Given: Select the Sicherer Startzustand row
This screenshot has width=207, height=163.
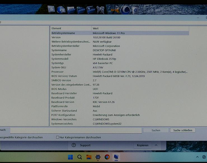Looking at the screenshot, I should 64,111.
